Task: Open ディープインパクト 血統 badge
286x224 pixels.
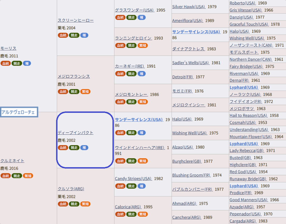Action: [63, 148]
